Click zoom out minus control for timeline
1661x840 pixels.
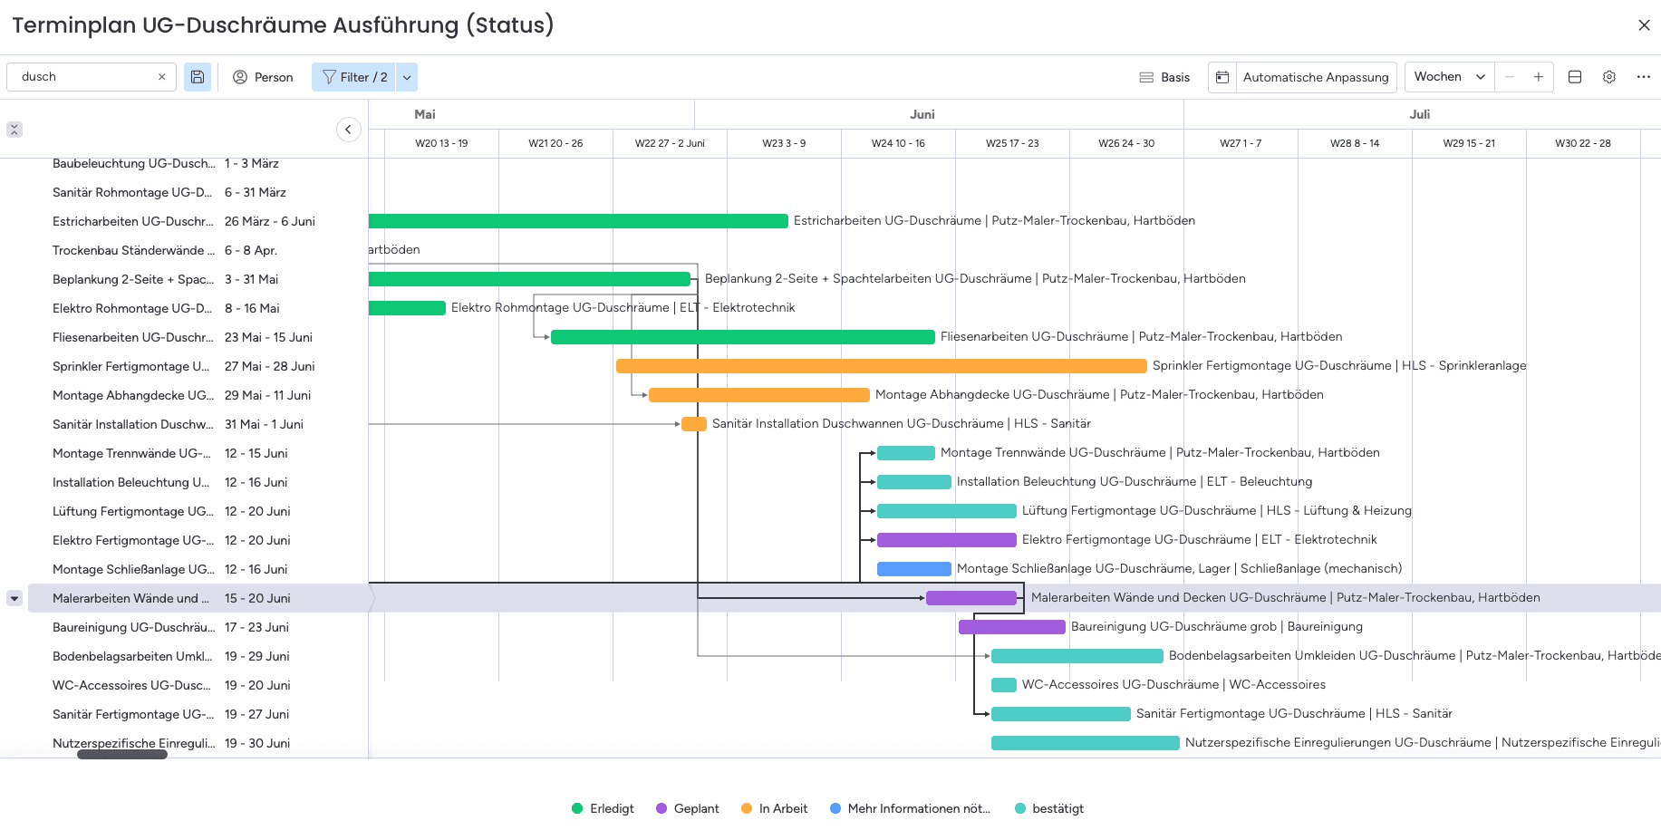pyautogui.click(x=1508, y=77)
